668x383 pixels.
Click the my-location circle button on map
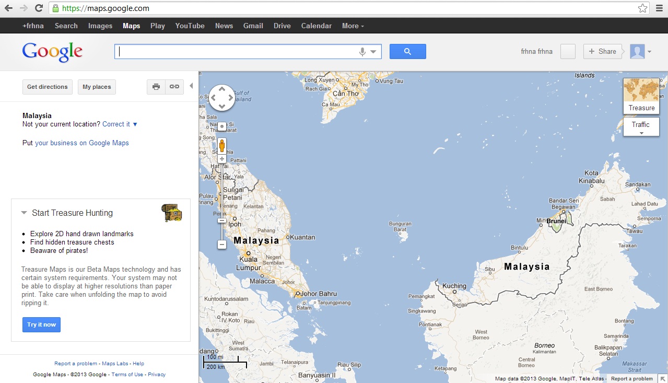222,126
